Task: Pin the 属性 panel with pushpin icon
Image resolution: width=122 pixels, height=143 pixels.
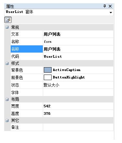Action: tap(104, 6)
